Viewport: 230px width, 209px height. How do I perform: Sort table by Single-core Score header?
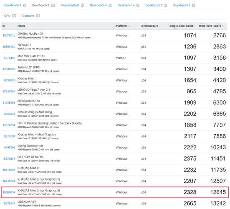(181, 26)
